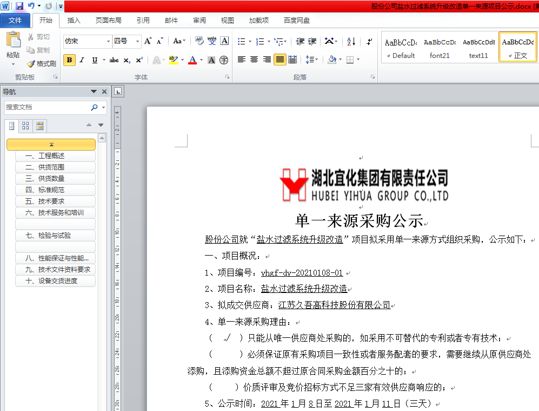Toggle the ruler tab selector (L)

coord(118,92)
